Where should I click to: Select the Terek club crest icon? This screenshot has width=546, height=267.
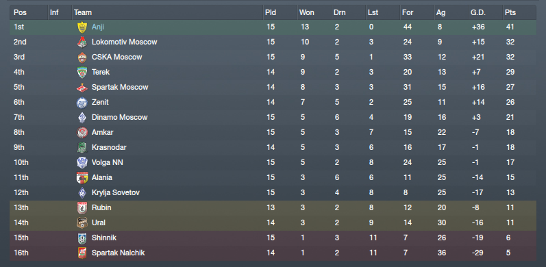click(x=82, y=72)
